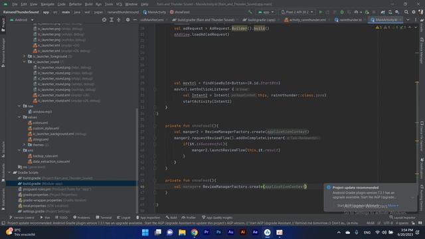Select the MainActivity.kt editor tab

385,20
